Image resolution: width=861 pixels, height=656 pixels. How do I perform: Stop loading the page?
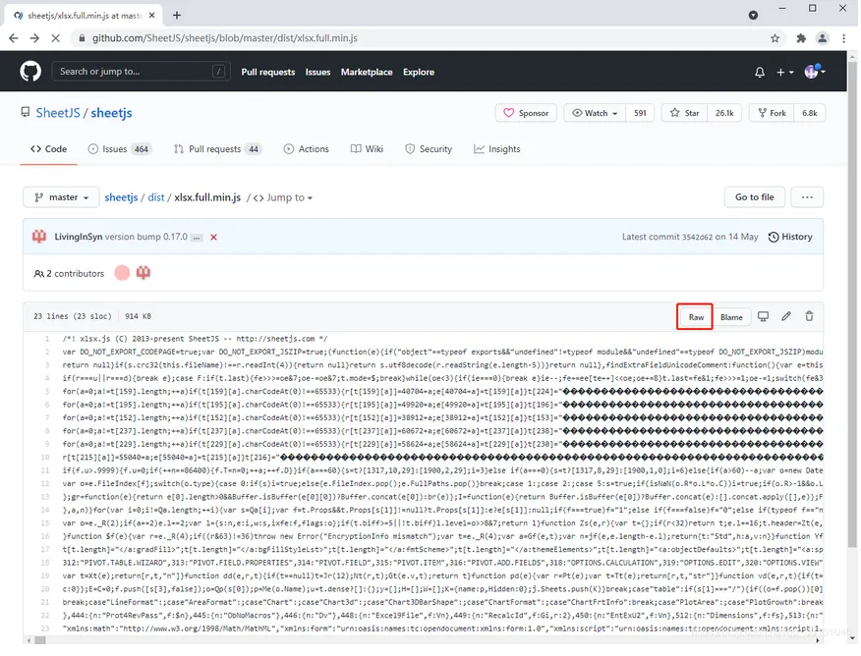(x=55, y=38)
